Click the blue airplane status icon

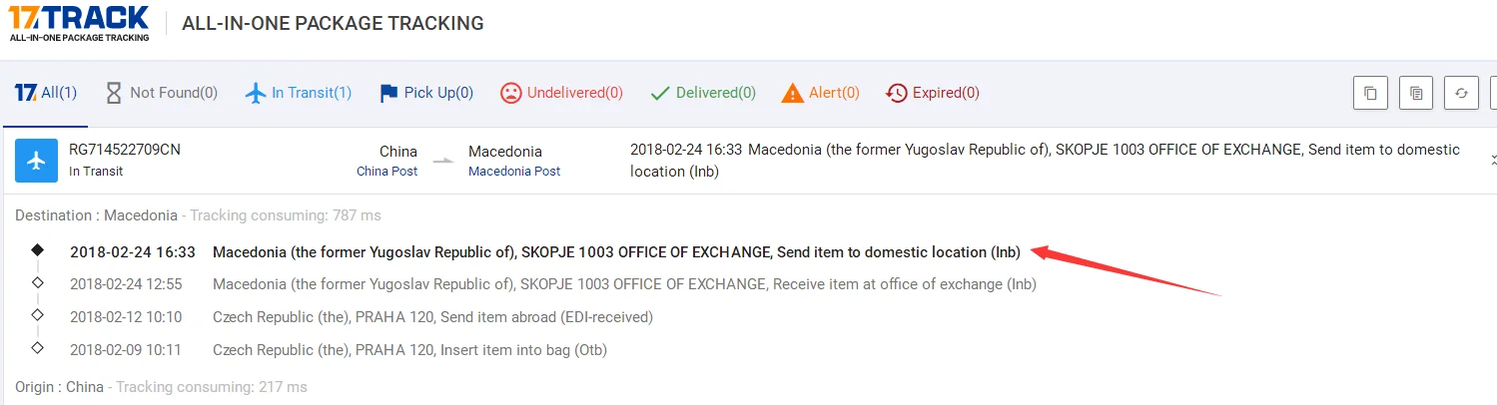pos(36,161)
